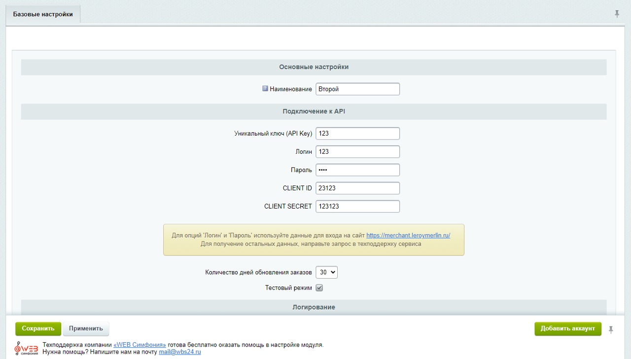The image size is (631, 359).
Task: Open the Базовые настройки tab
Action: pyautogui.click(x=43, y=14)
